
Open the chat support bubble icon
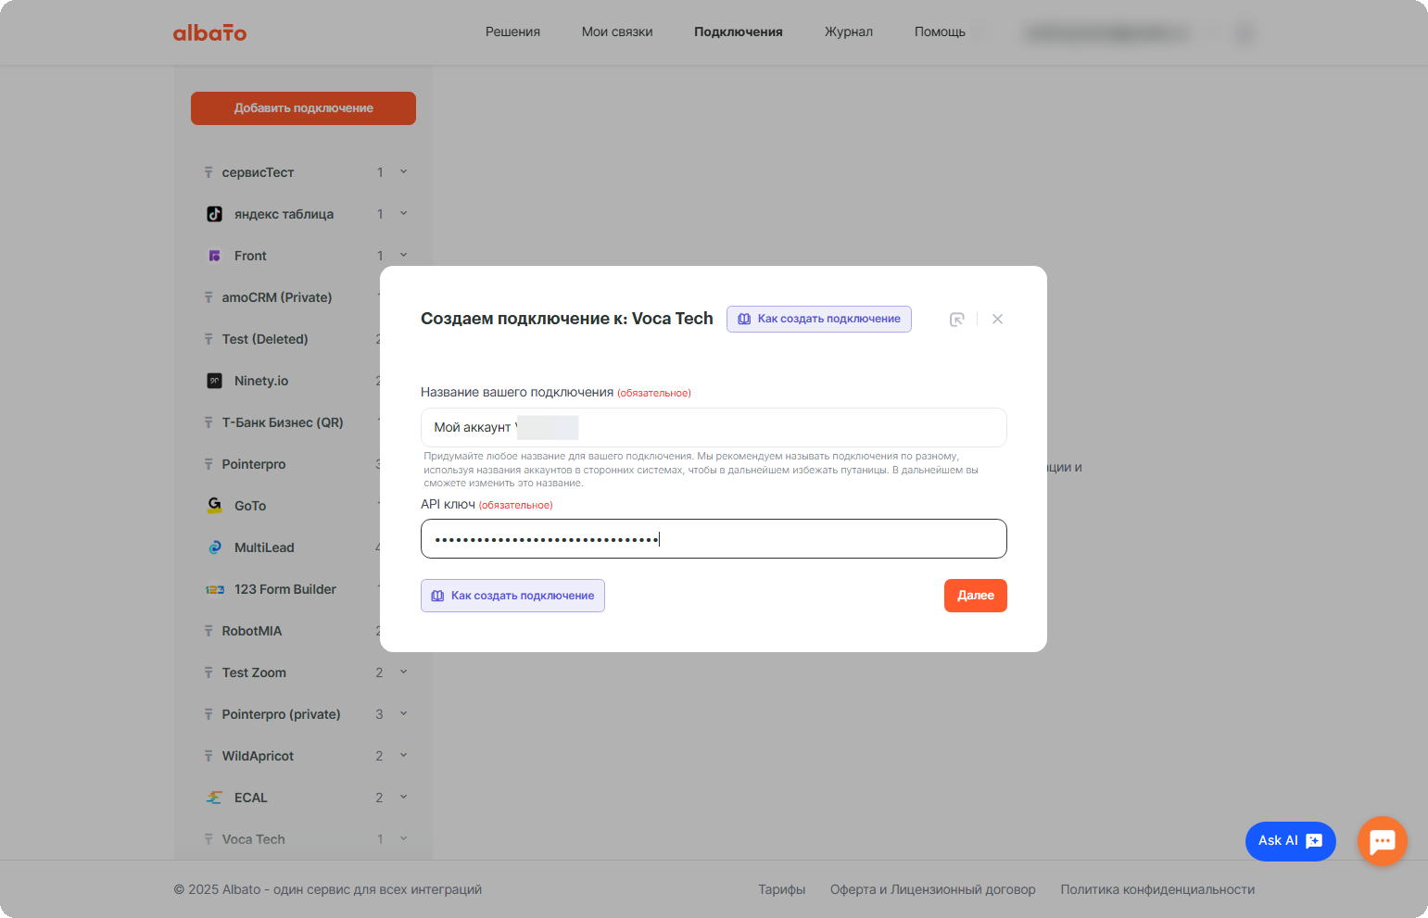1382,841
